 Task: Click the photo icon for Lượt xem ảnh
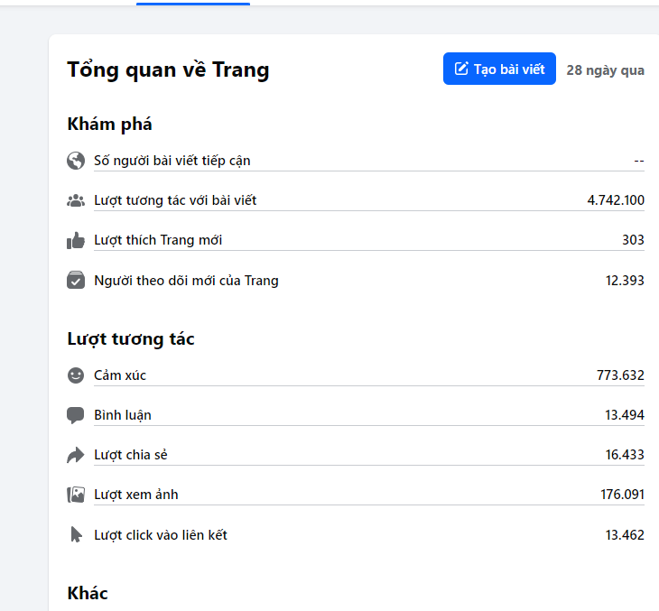point(76,495)
